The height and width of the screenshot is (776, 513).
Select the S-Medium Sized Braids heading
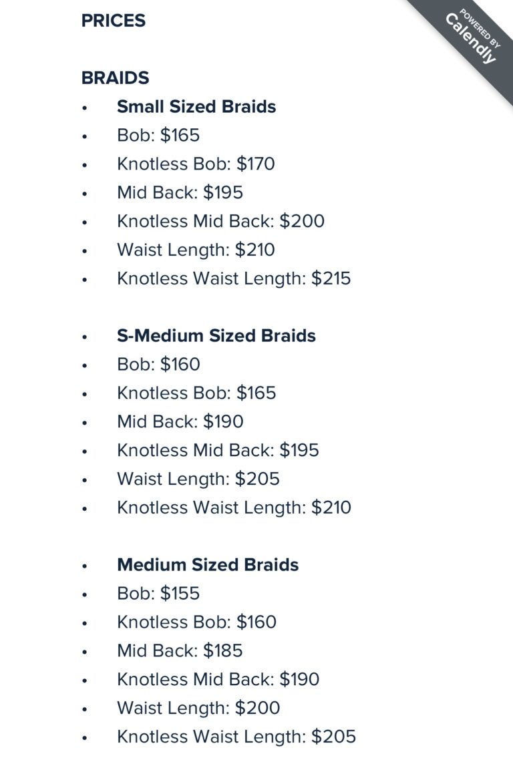click(x=216, y=335)
